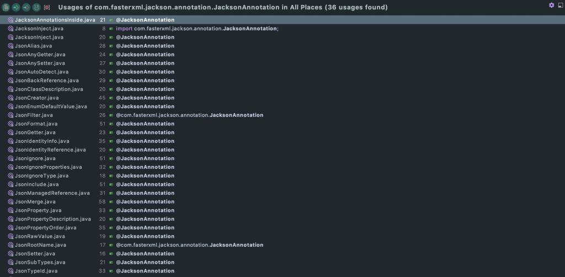Click green usage marker on JsonIgnoreType.java row
Viewport: 565px width, 277px height.
click(111, 176)
